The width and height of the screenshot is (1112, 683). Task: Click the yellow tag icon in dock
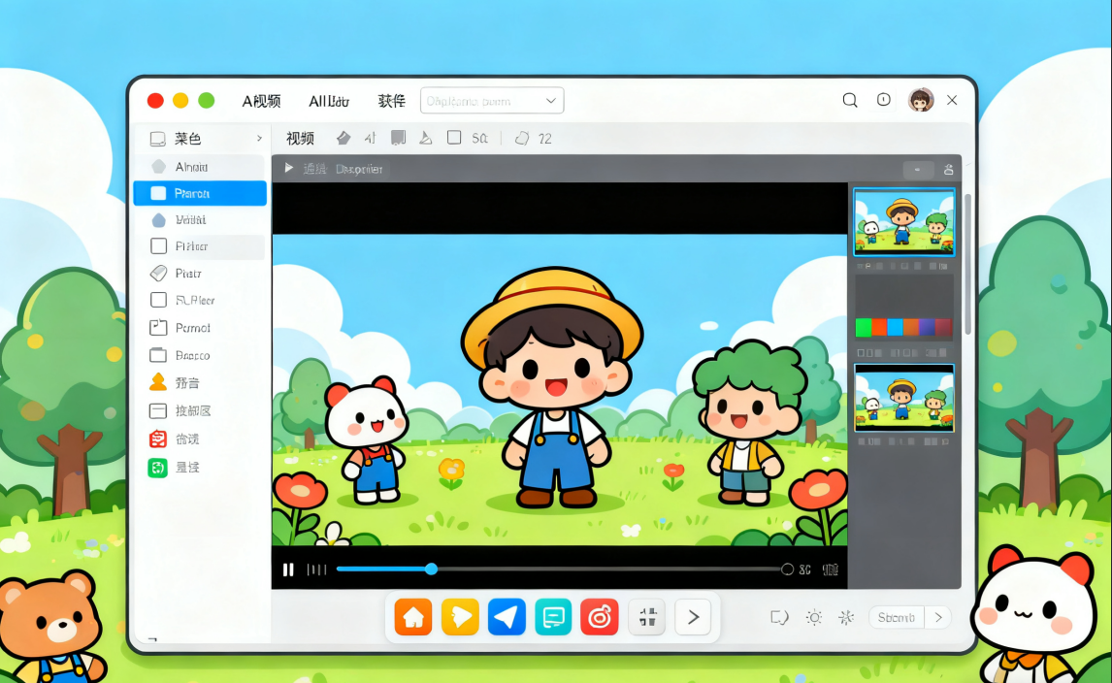pyautogui.click(x=460, y=617)
